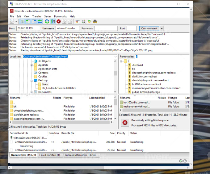Click the Password input field
Viewport: 210px width, 174px height.
(x=106, y=28)
